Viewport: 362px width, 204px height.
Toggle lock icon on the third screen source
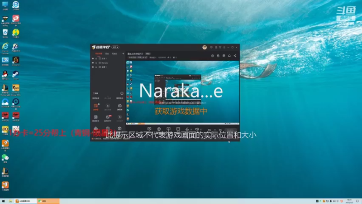(96, 67)
